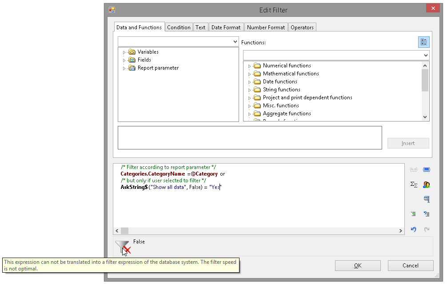This screenshot has width=447, height=286.
Task: Click the Numerical functions folder icon
Action: click(x=257, y=66)
